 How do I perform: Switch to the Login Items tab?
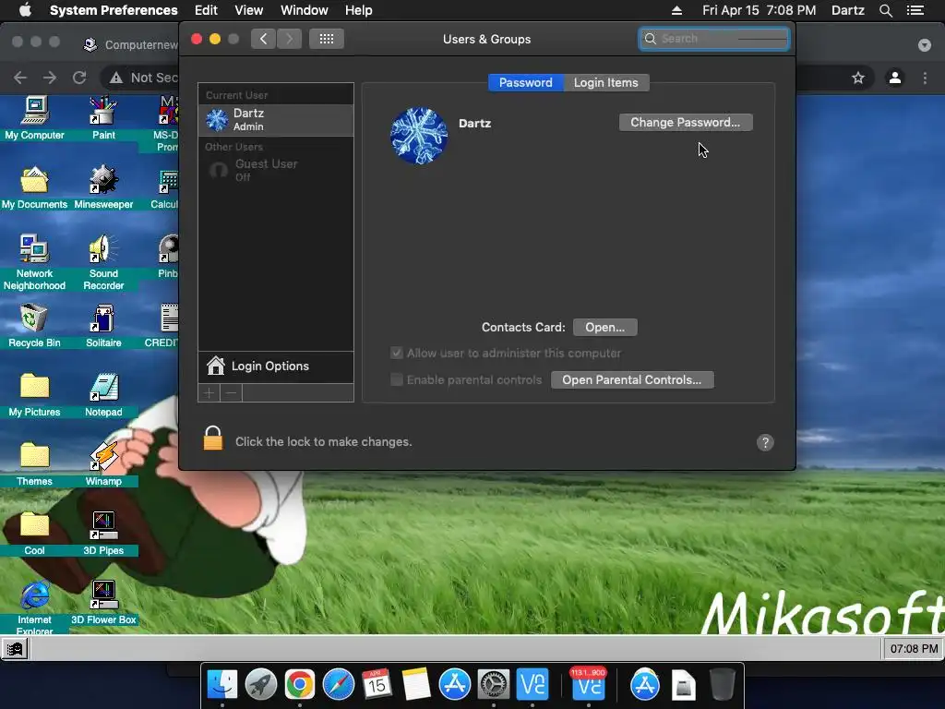(605, 82)
